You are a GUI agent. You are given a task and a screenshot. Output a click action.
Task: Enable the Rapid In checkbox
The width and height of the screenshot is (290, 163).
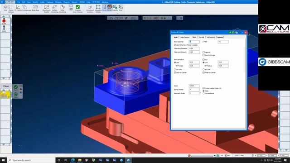tap(203, 53)
